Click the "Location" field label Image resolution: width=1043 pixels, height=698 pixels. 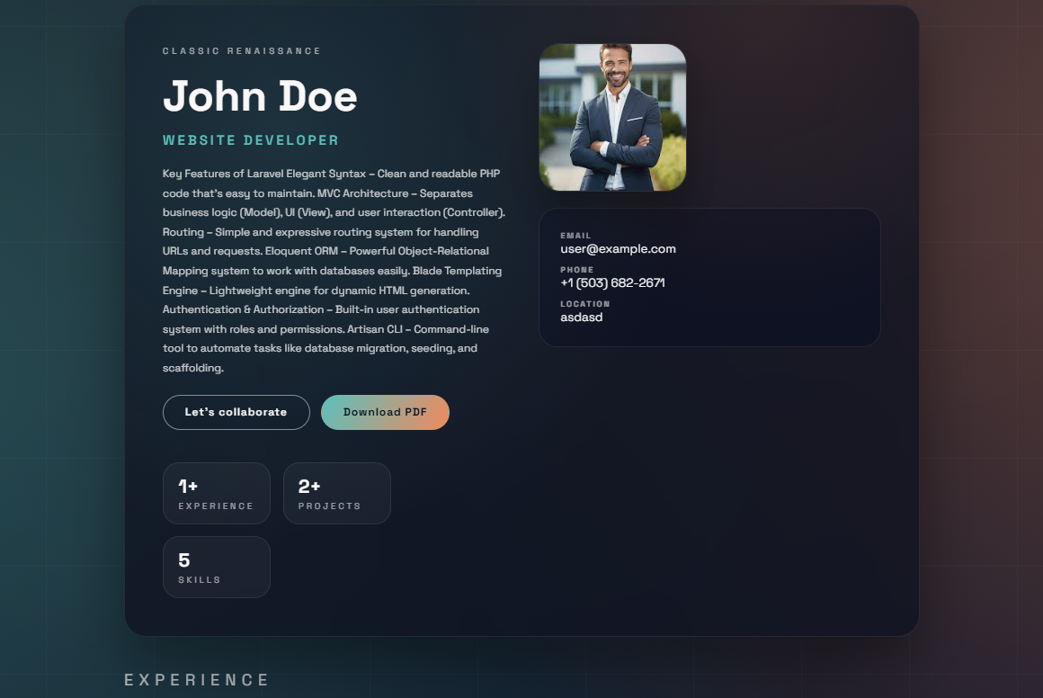584,304
